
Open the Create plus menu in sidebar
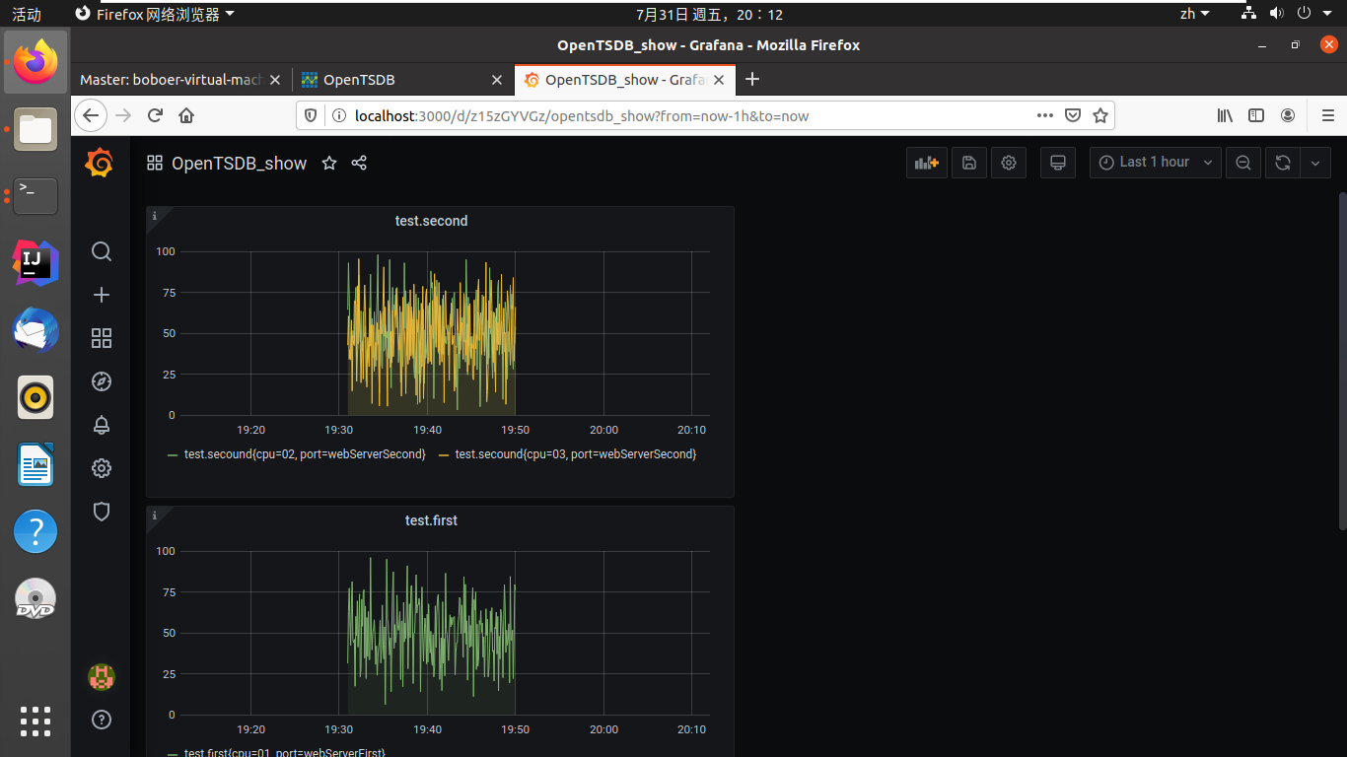[x=101, y=295]
